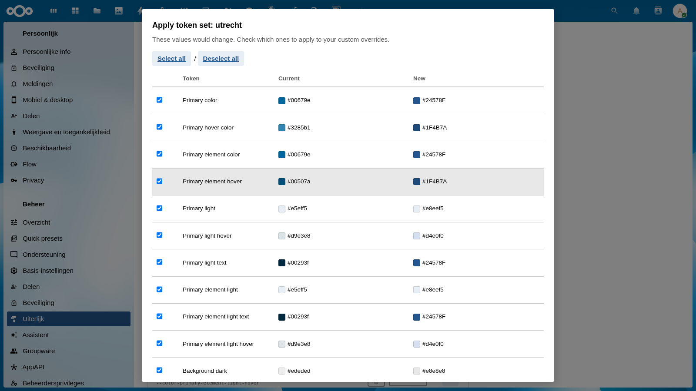Image resolution: width=696 pixels, height=391 pixels.
Task: Go to Quick presets admin section
Action: [69, 239]
